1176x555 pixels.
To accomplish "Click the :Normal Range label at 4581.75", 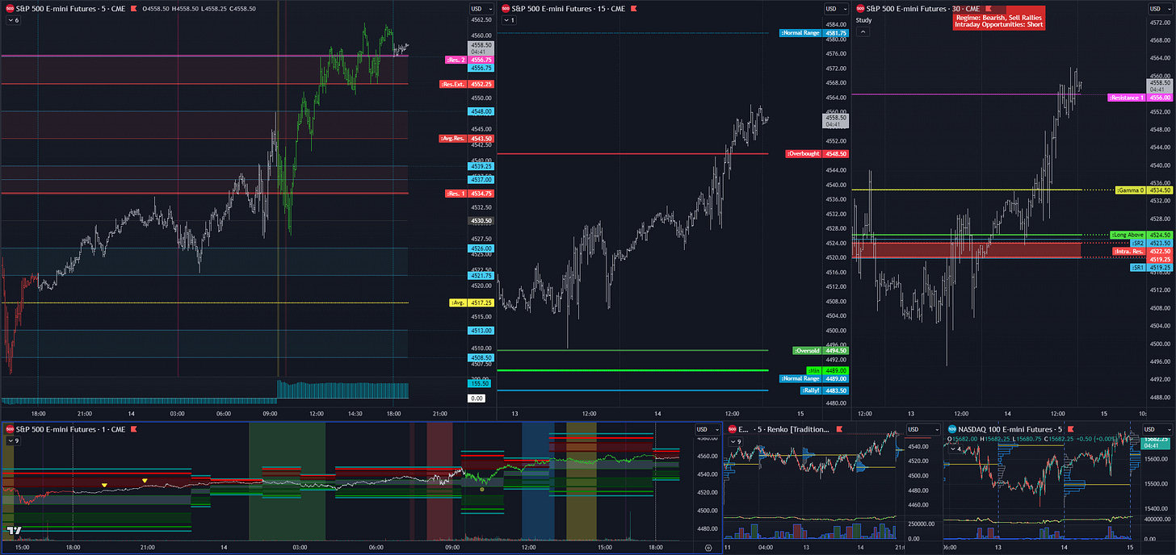I will coord(800,33).
